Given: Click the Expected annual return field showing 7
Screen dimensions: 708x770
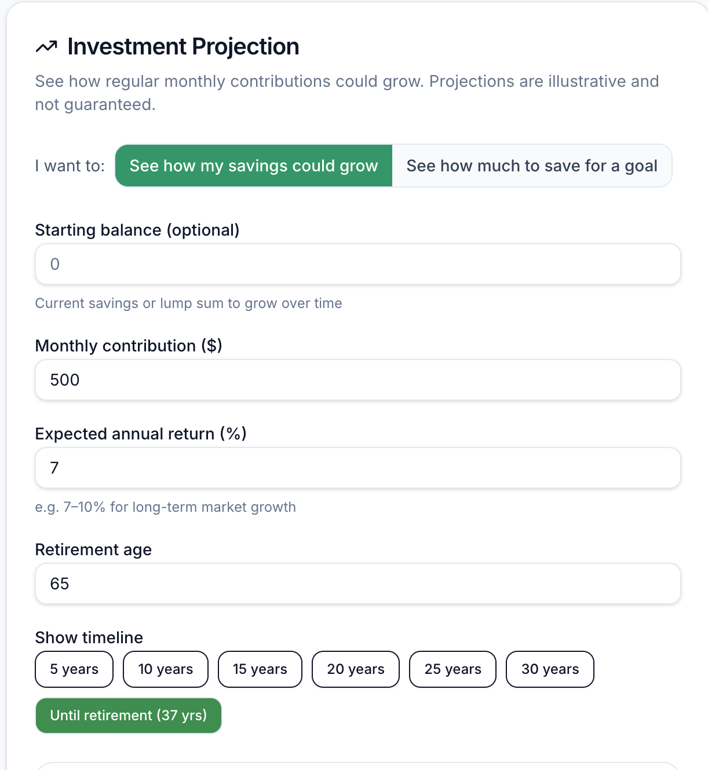Looking at the screenshot, I should [x=357, y=468].
